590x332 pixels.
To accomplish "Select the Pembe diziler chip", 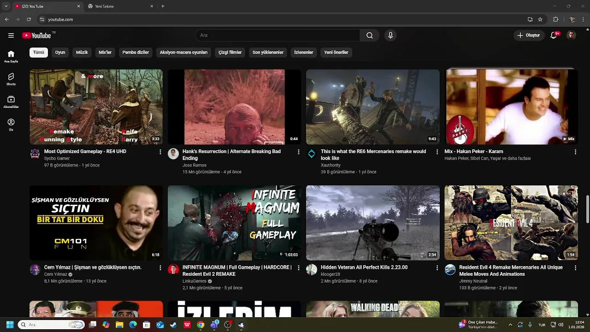I will (x=136, y=53).
